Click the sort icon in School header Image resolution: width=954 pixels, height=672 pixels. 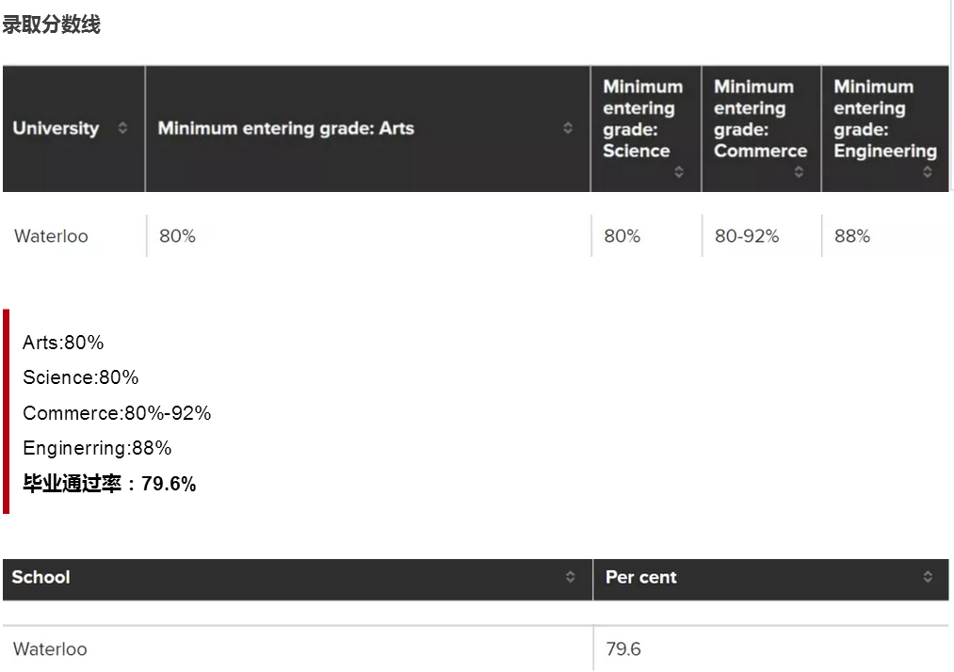570,577
